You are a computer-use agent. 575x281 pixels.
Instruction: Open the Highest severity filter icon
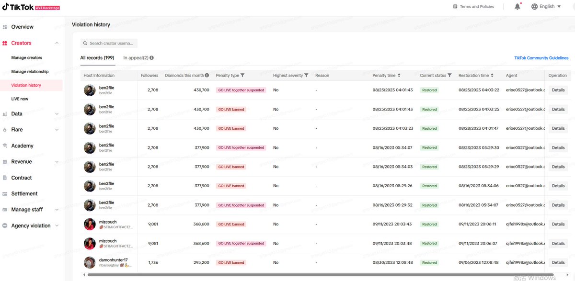pyautogui.click(x=306, y=76)
